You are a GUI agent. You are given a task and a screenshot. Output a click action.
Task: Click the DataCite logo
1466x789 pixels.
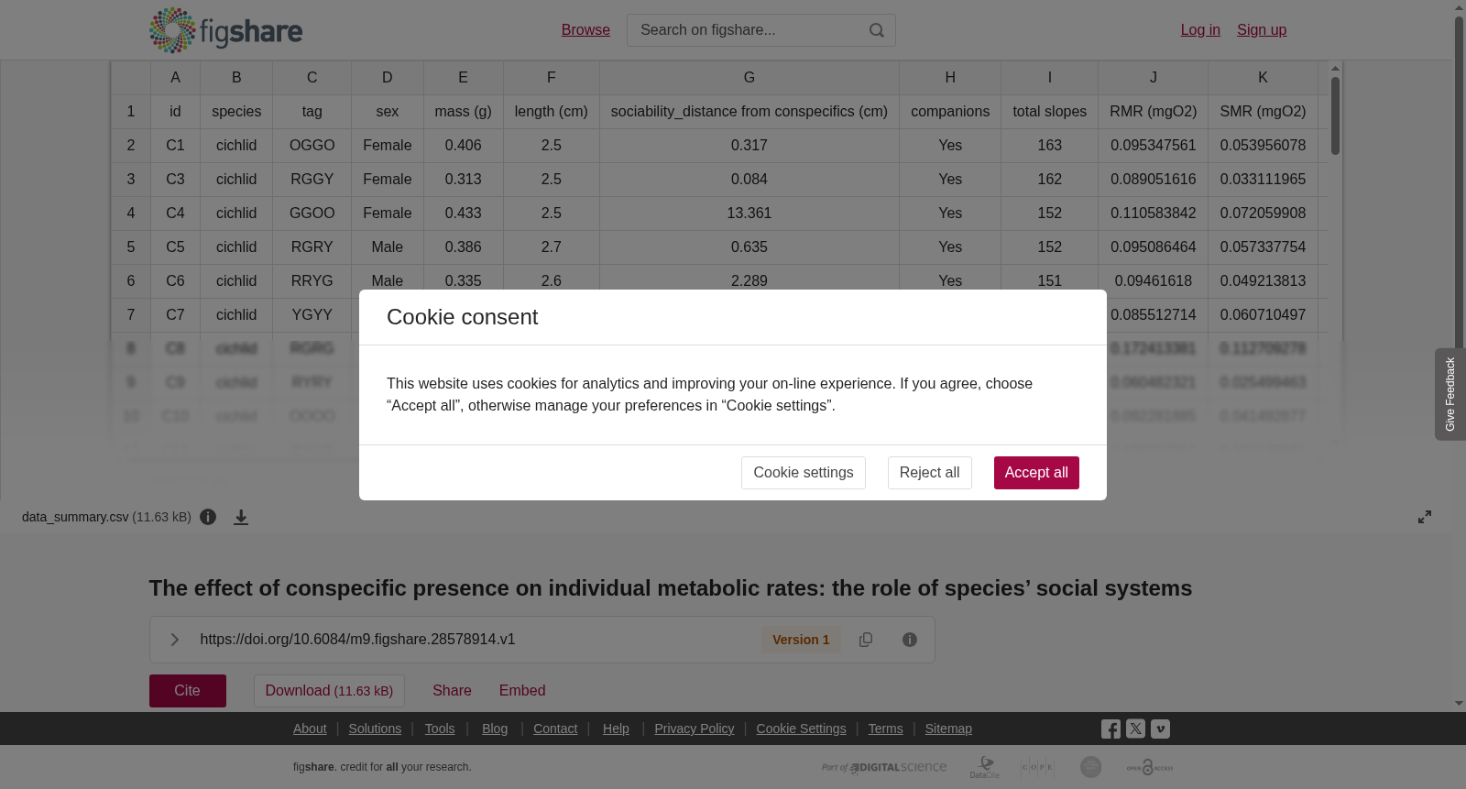tap(985, 767)
